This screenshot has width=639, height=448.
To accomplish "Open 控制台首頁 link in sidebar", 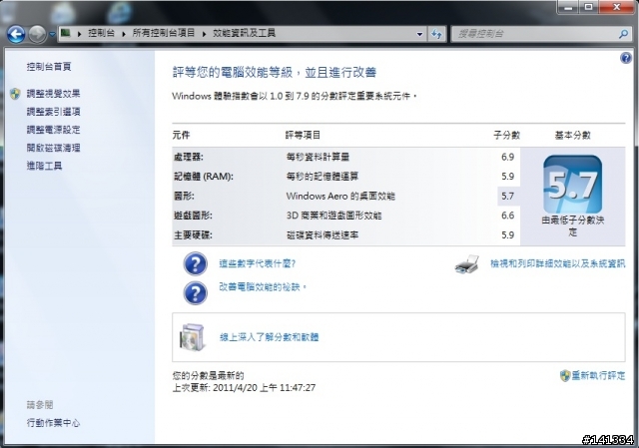I will tap(49, 67).
